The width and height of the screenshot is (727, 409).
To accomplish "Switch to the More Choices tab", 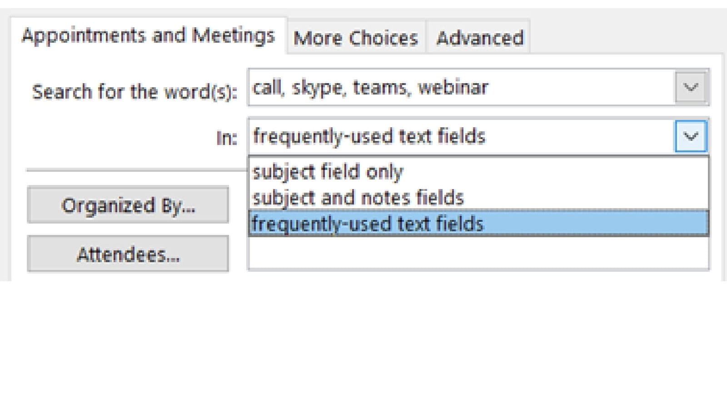I will click(355, 38).
